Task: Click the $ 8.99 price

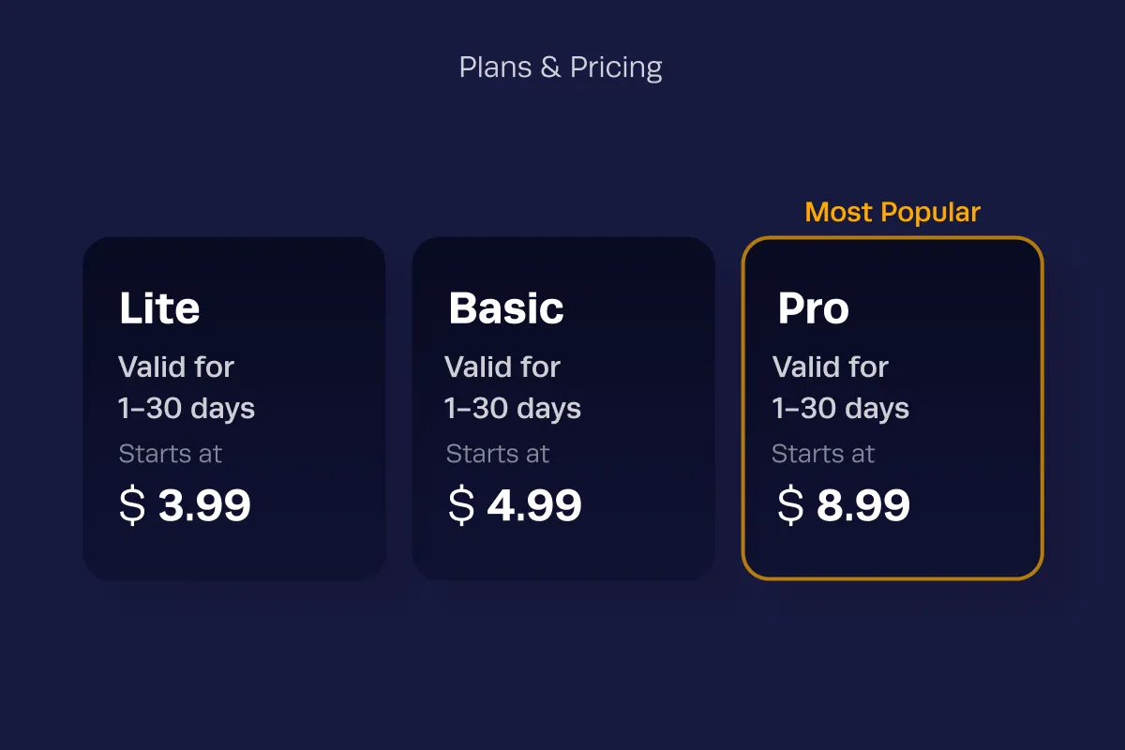Action: (x=844, y=506)
